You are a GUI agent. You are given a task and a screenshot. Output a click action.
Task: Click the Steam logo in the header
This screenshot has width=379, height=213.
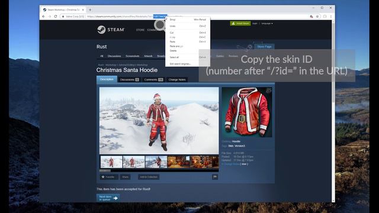(x=111, y=30)
